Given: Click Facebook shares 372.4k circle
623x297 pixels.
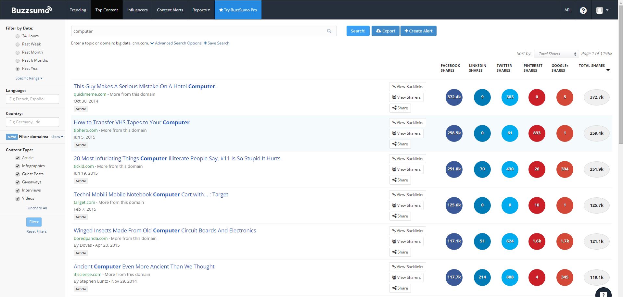Looking at the screenshot, I should tap(454, 97).
